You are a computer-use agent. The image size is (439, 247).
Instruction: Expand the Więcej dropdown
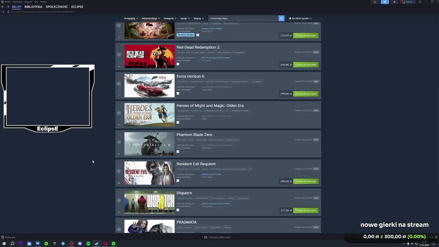[x=199, y=18]
